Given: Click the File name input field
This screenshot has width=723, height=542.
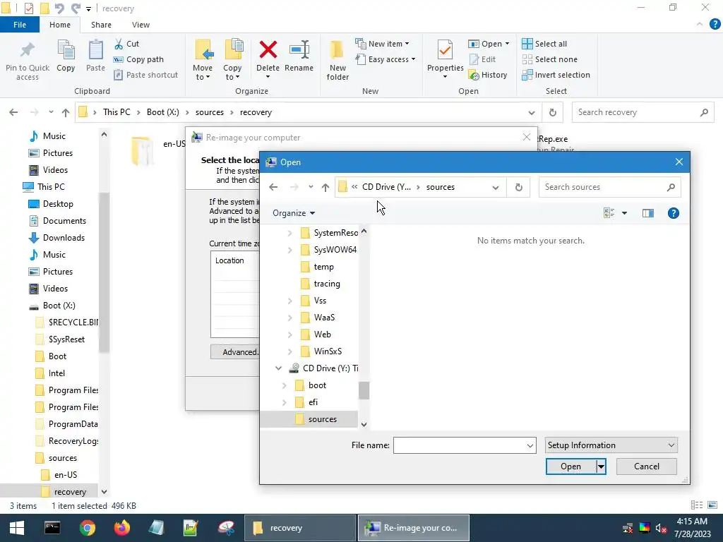Looking at the screenshot, I should 459,446.
